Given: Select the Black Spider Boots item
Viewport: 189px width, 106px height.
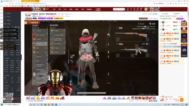Looking at the screenshot, I should (40, 83).
